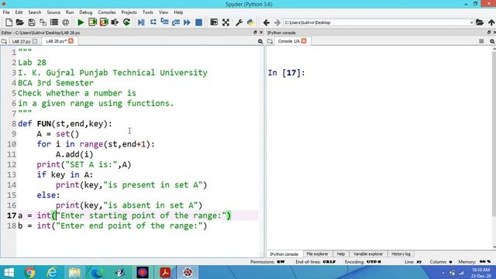Start debugging the file
Image resolution: width=496 pixels, height=279 pixels.
[x=141, y=22]
